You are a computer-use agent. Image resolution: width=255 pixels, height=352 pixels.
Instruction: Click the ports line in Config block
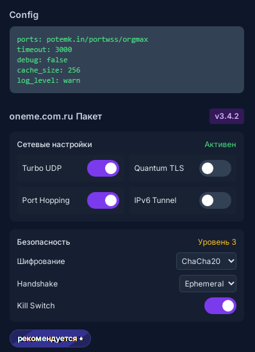(83, 40)
